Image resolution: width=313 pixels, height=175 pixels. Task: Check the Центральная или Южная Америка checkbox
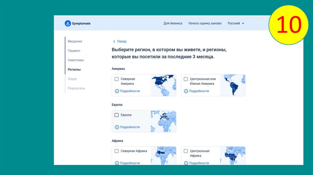point(186,79)
